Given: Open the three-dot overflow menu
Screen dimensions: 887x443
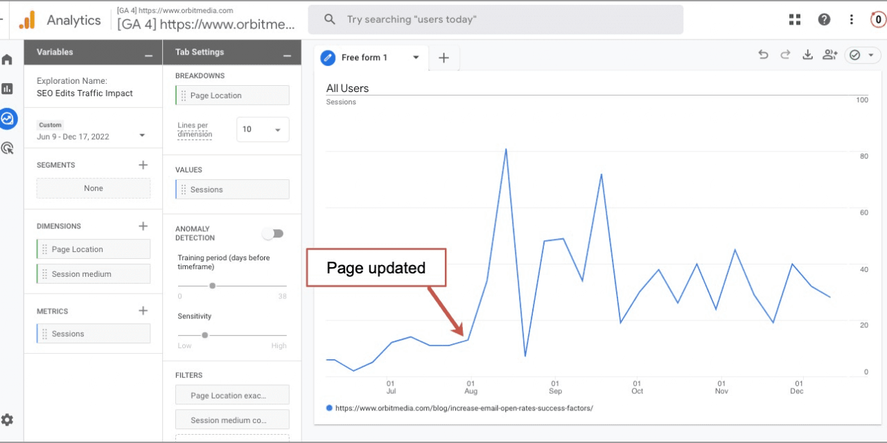Looking at the screenshot, I should 852,19.
